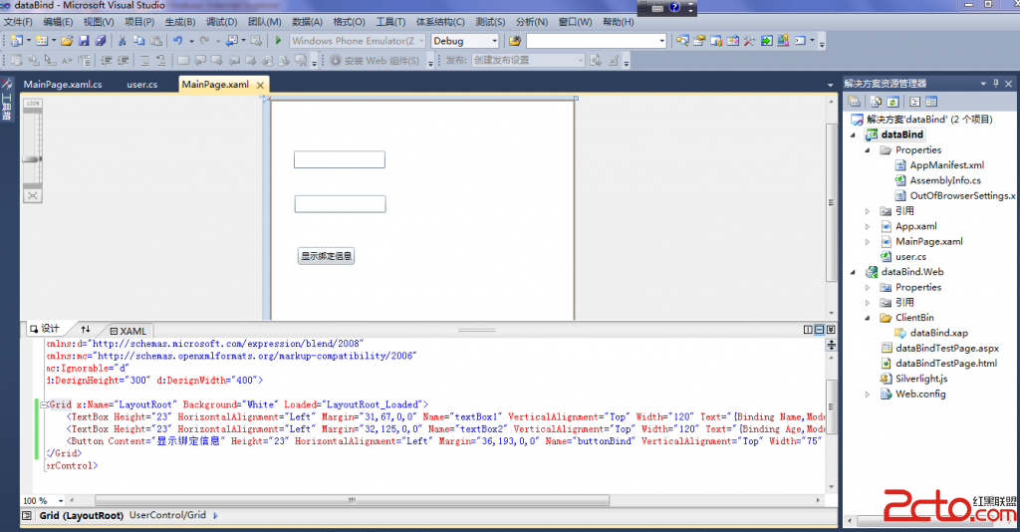Collapse the ClientBin folder node
Screen dimensions: 1020x532
point(868,318)
